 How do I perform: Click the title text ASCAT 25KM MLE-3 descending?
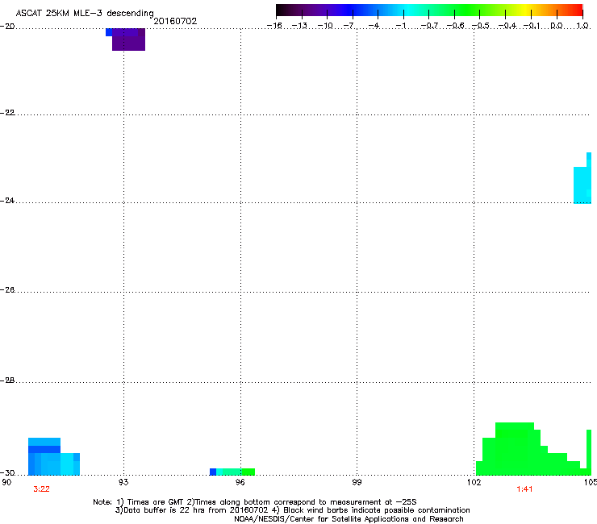coord(85,14)
